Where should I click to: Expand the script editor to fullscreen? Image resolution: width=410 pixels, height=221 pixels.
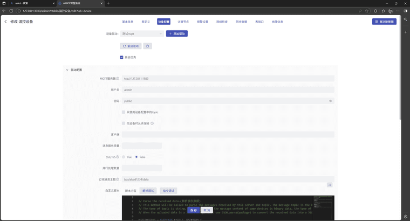330,185
